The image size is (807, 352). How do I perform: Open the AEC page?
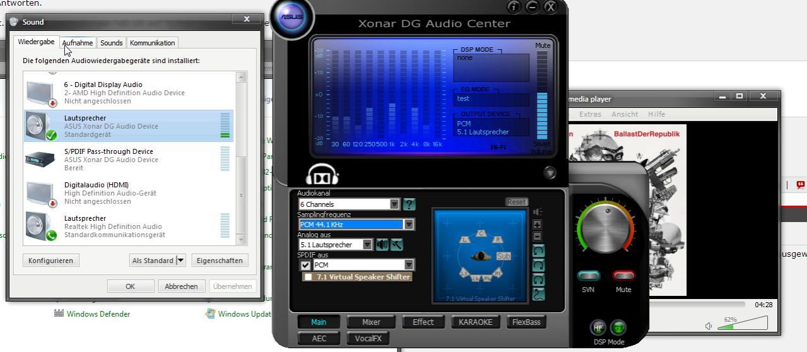[x=319, y=338]
